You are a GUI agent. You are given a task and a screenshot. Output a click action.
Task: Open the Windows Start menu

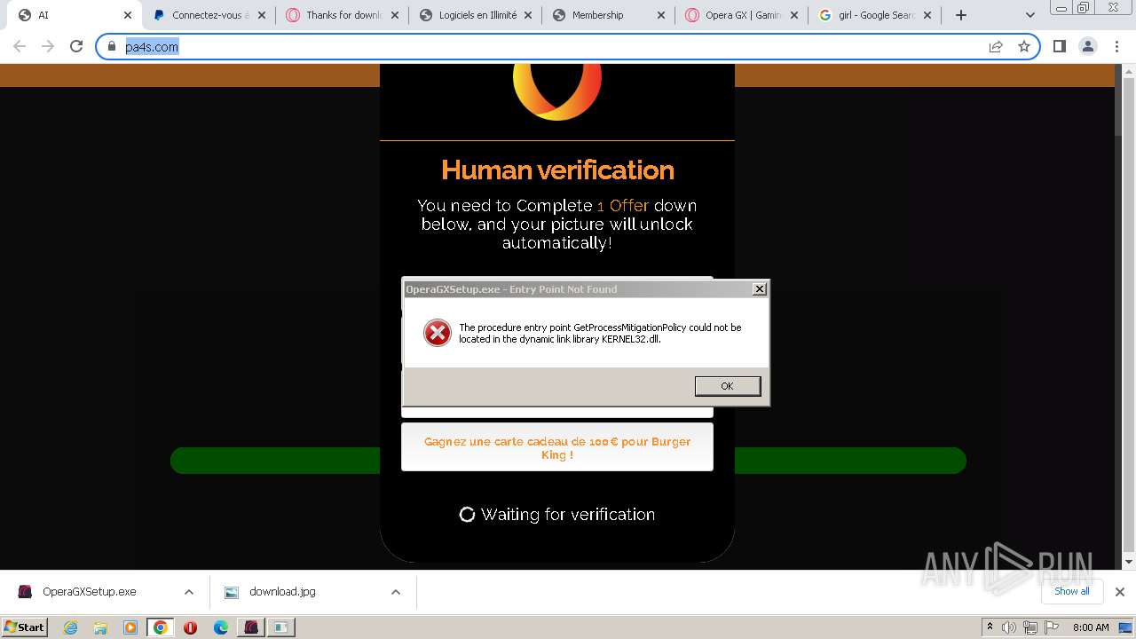tap(24, 627)
